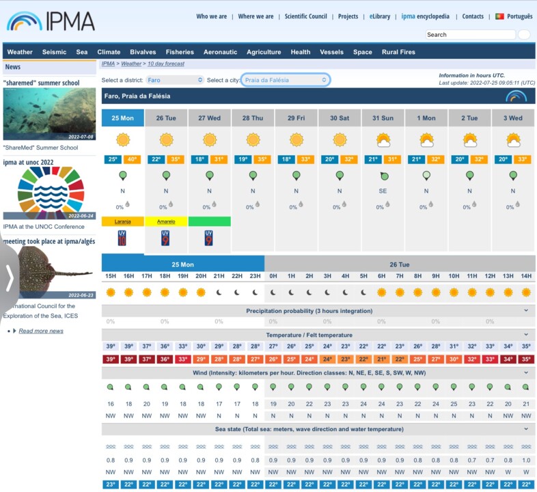Click the partly cloudy icon for 3 Wed
The image size is (537, 492).
click(x=513, y=140)
